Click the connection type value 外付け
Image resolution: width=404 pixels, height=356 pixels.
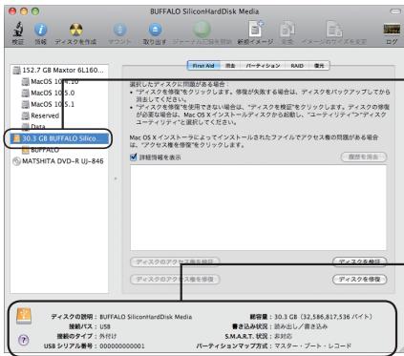pyautogui.click(x=108, y=336)
